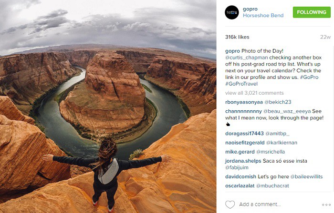Open the Horseshoe Bend location link
Screen dimensions: 334x213
pos(263,16)
